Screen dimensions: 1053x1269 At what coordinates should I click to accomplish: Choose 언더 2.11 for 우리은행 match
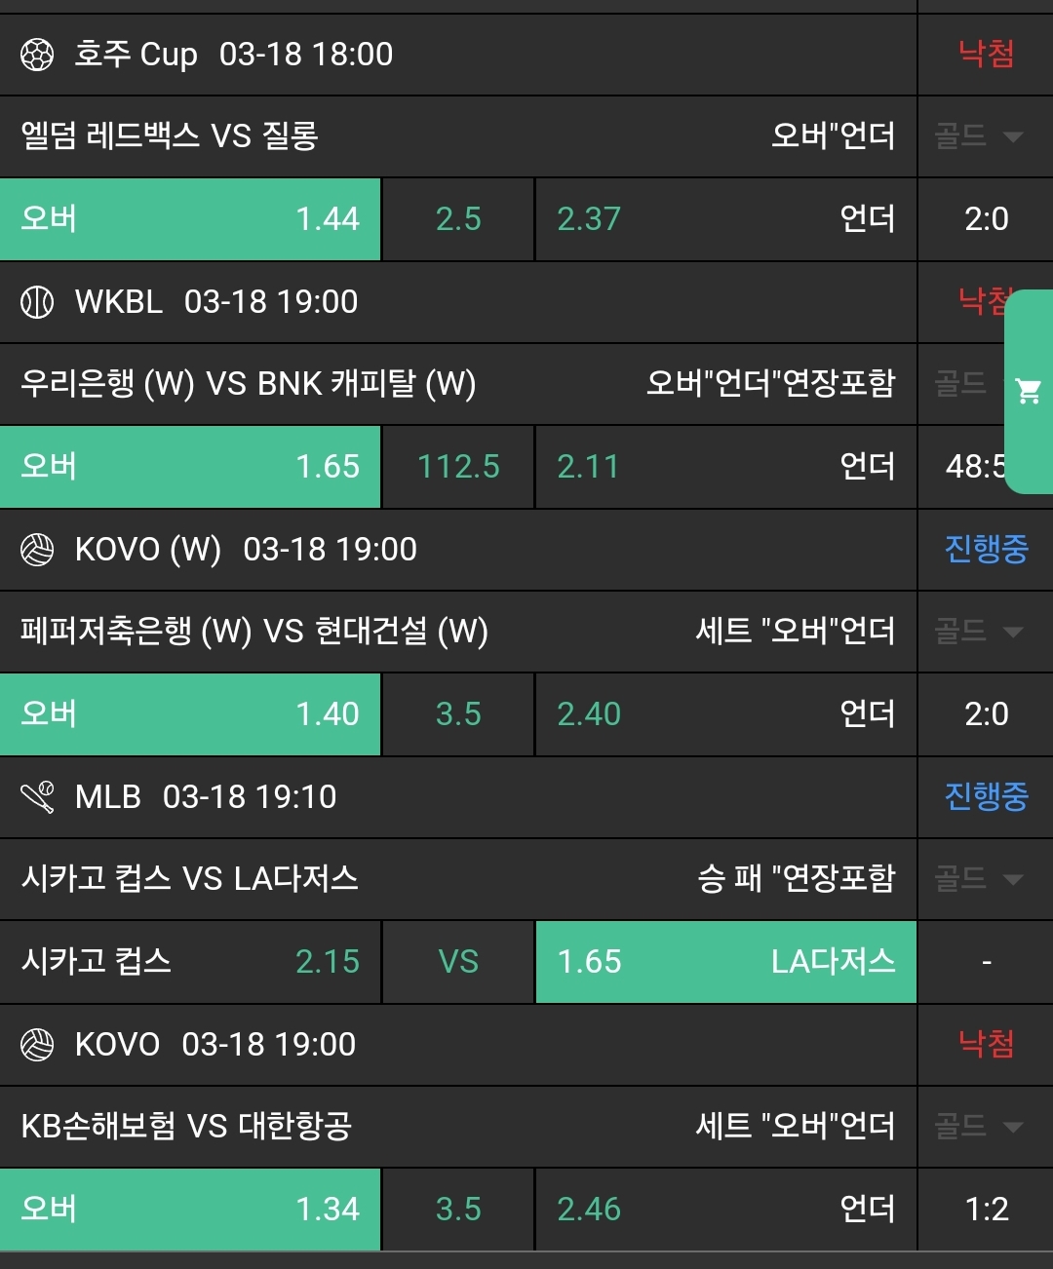(725, 467)
